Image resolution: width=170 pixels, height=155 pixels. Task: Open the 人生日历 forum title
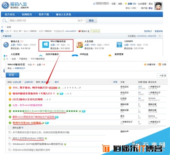(89, 41)
